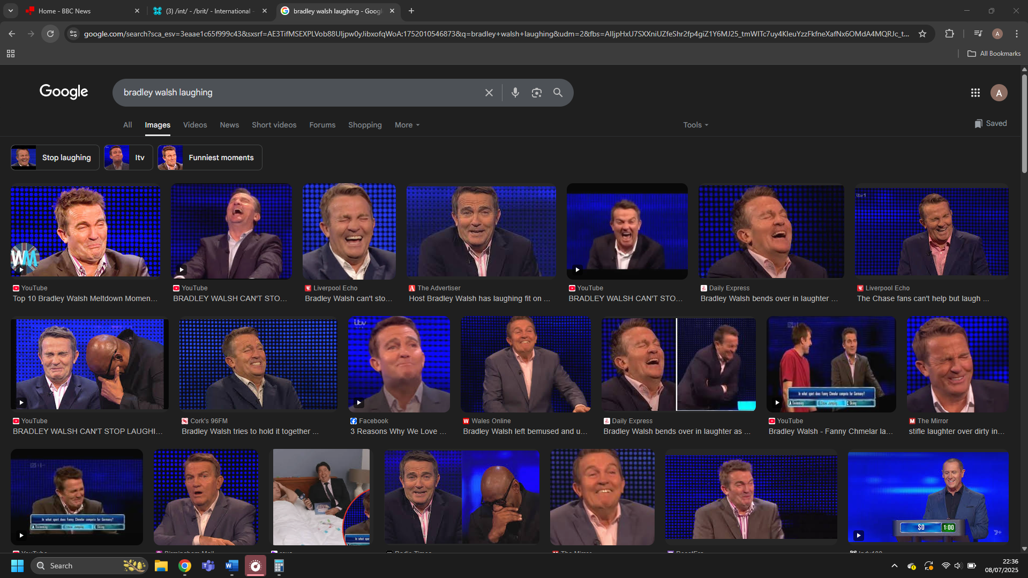This screenshot has width=1028, height=578.
Task: Open Wales Online bemused image result
Action: (526, 364)
